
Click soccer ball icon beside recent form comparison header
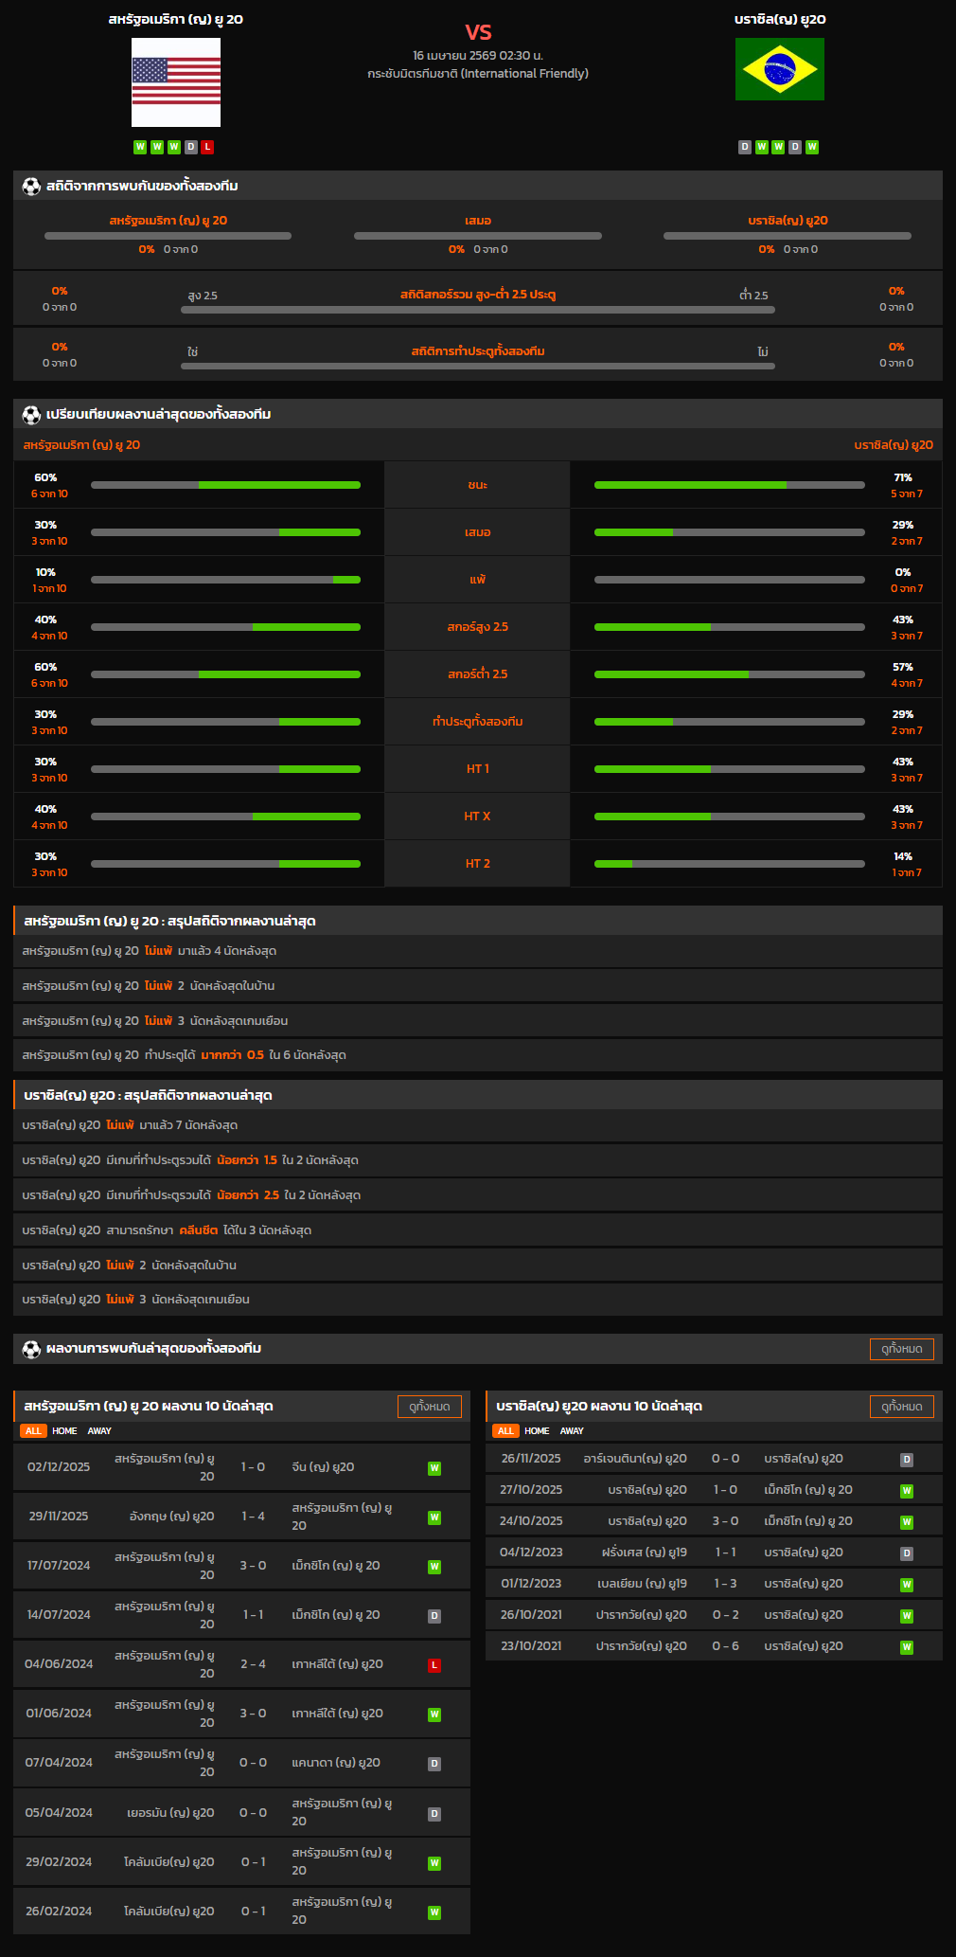pos(31,415)
